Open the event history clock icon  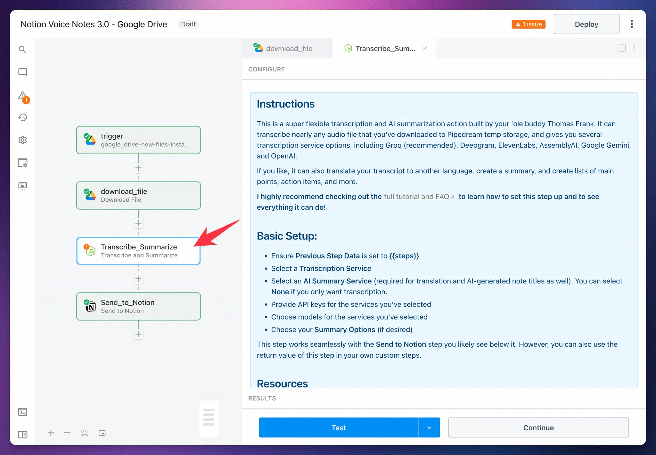(x=22, y=118)
